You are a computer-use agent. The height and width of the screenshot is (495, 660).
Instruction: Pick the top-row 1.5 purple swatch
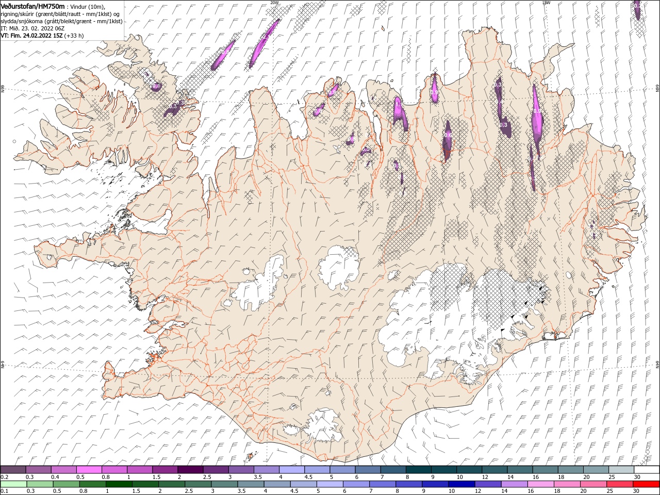pyautogui.click(x=164, y=470)
